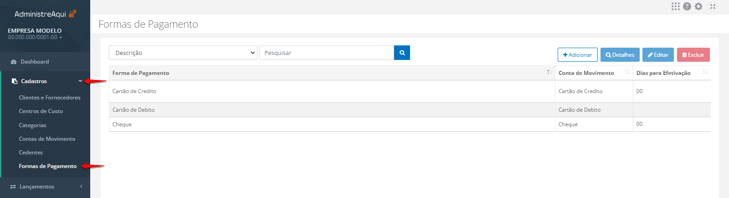Click the Adicionar button

point(578,55)
